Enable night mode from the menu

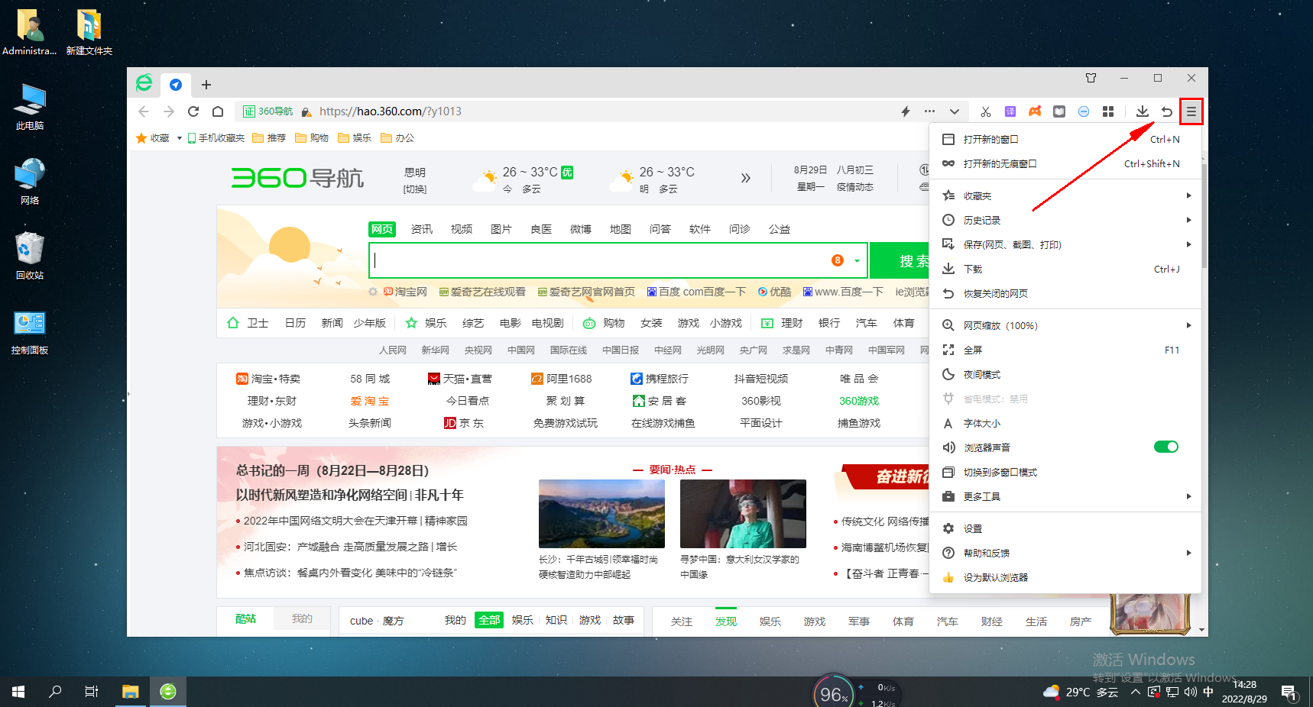pyautogui.click(x=1065, y=374)
